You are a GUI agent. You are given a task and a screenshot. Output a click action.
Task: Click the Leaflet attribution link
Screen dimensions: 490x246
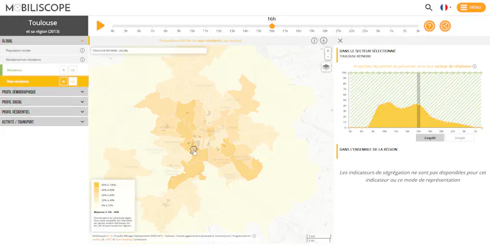coord(96,240)
